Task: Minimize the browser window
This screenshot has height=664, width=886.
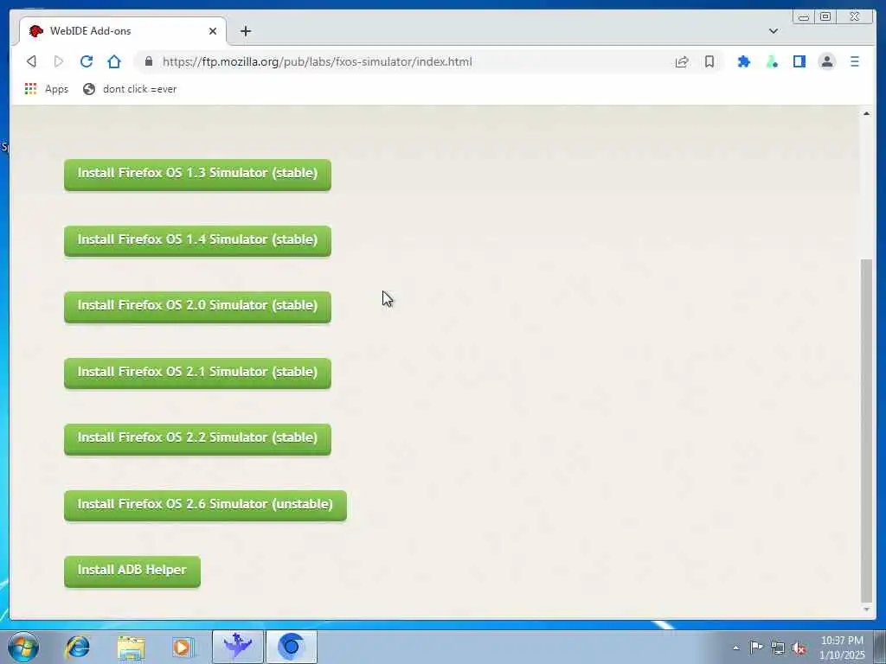Action: 804,16
